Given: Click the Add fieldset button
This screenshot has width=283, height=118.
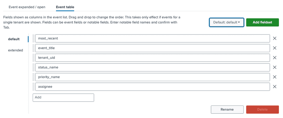Looking at the screenshot, I should click(x=262, y=22).
